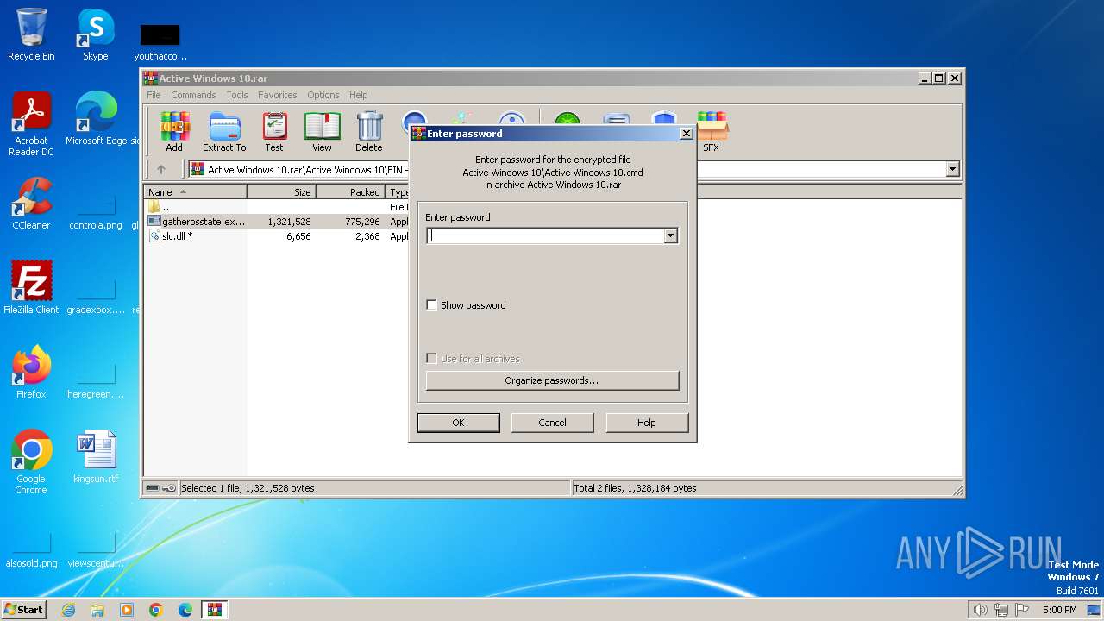Click the 2,368 packed value
Viewport: 1104px width, 621px height.
(x=367, y=236)
